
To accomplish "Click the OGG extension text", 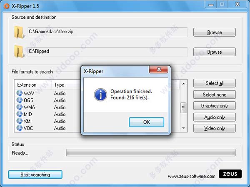I will click(x=29, y=100).
